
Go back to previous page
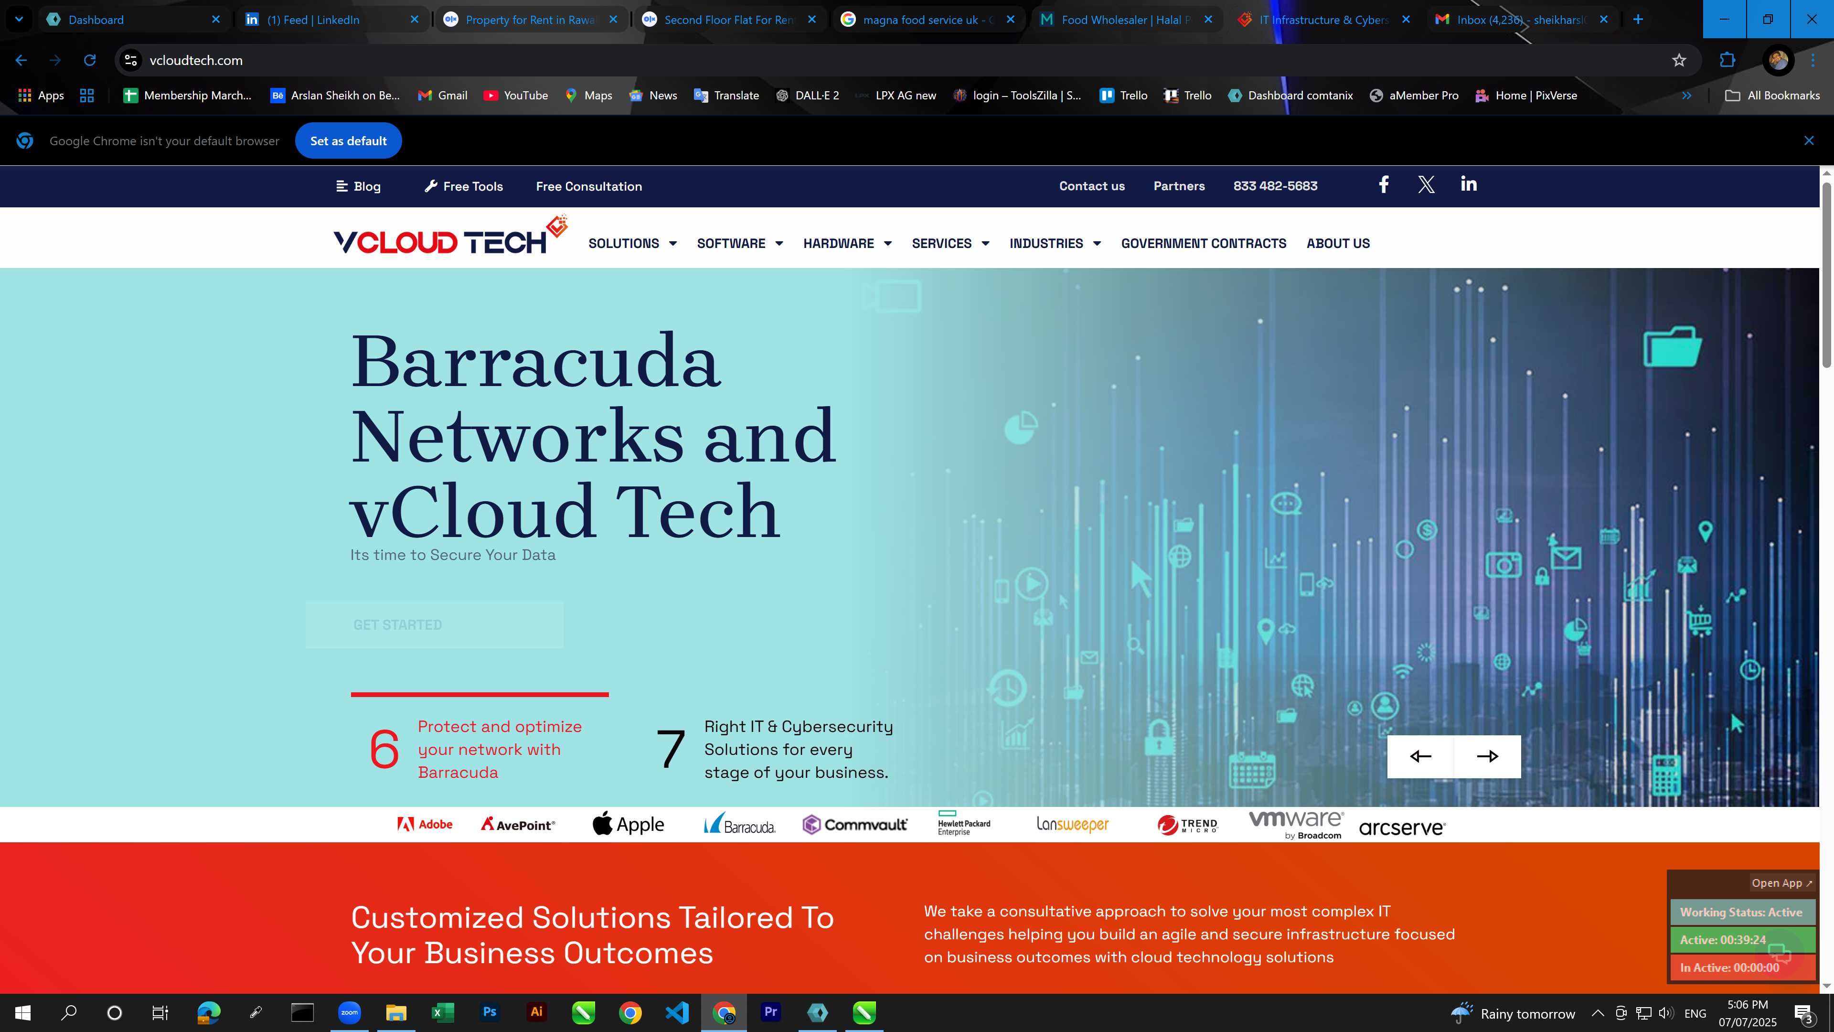(x=21, y=61)
